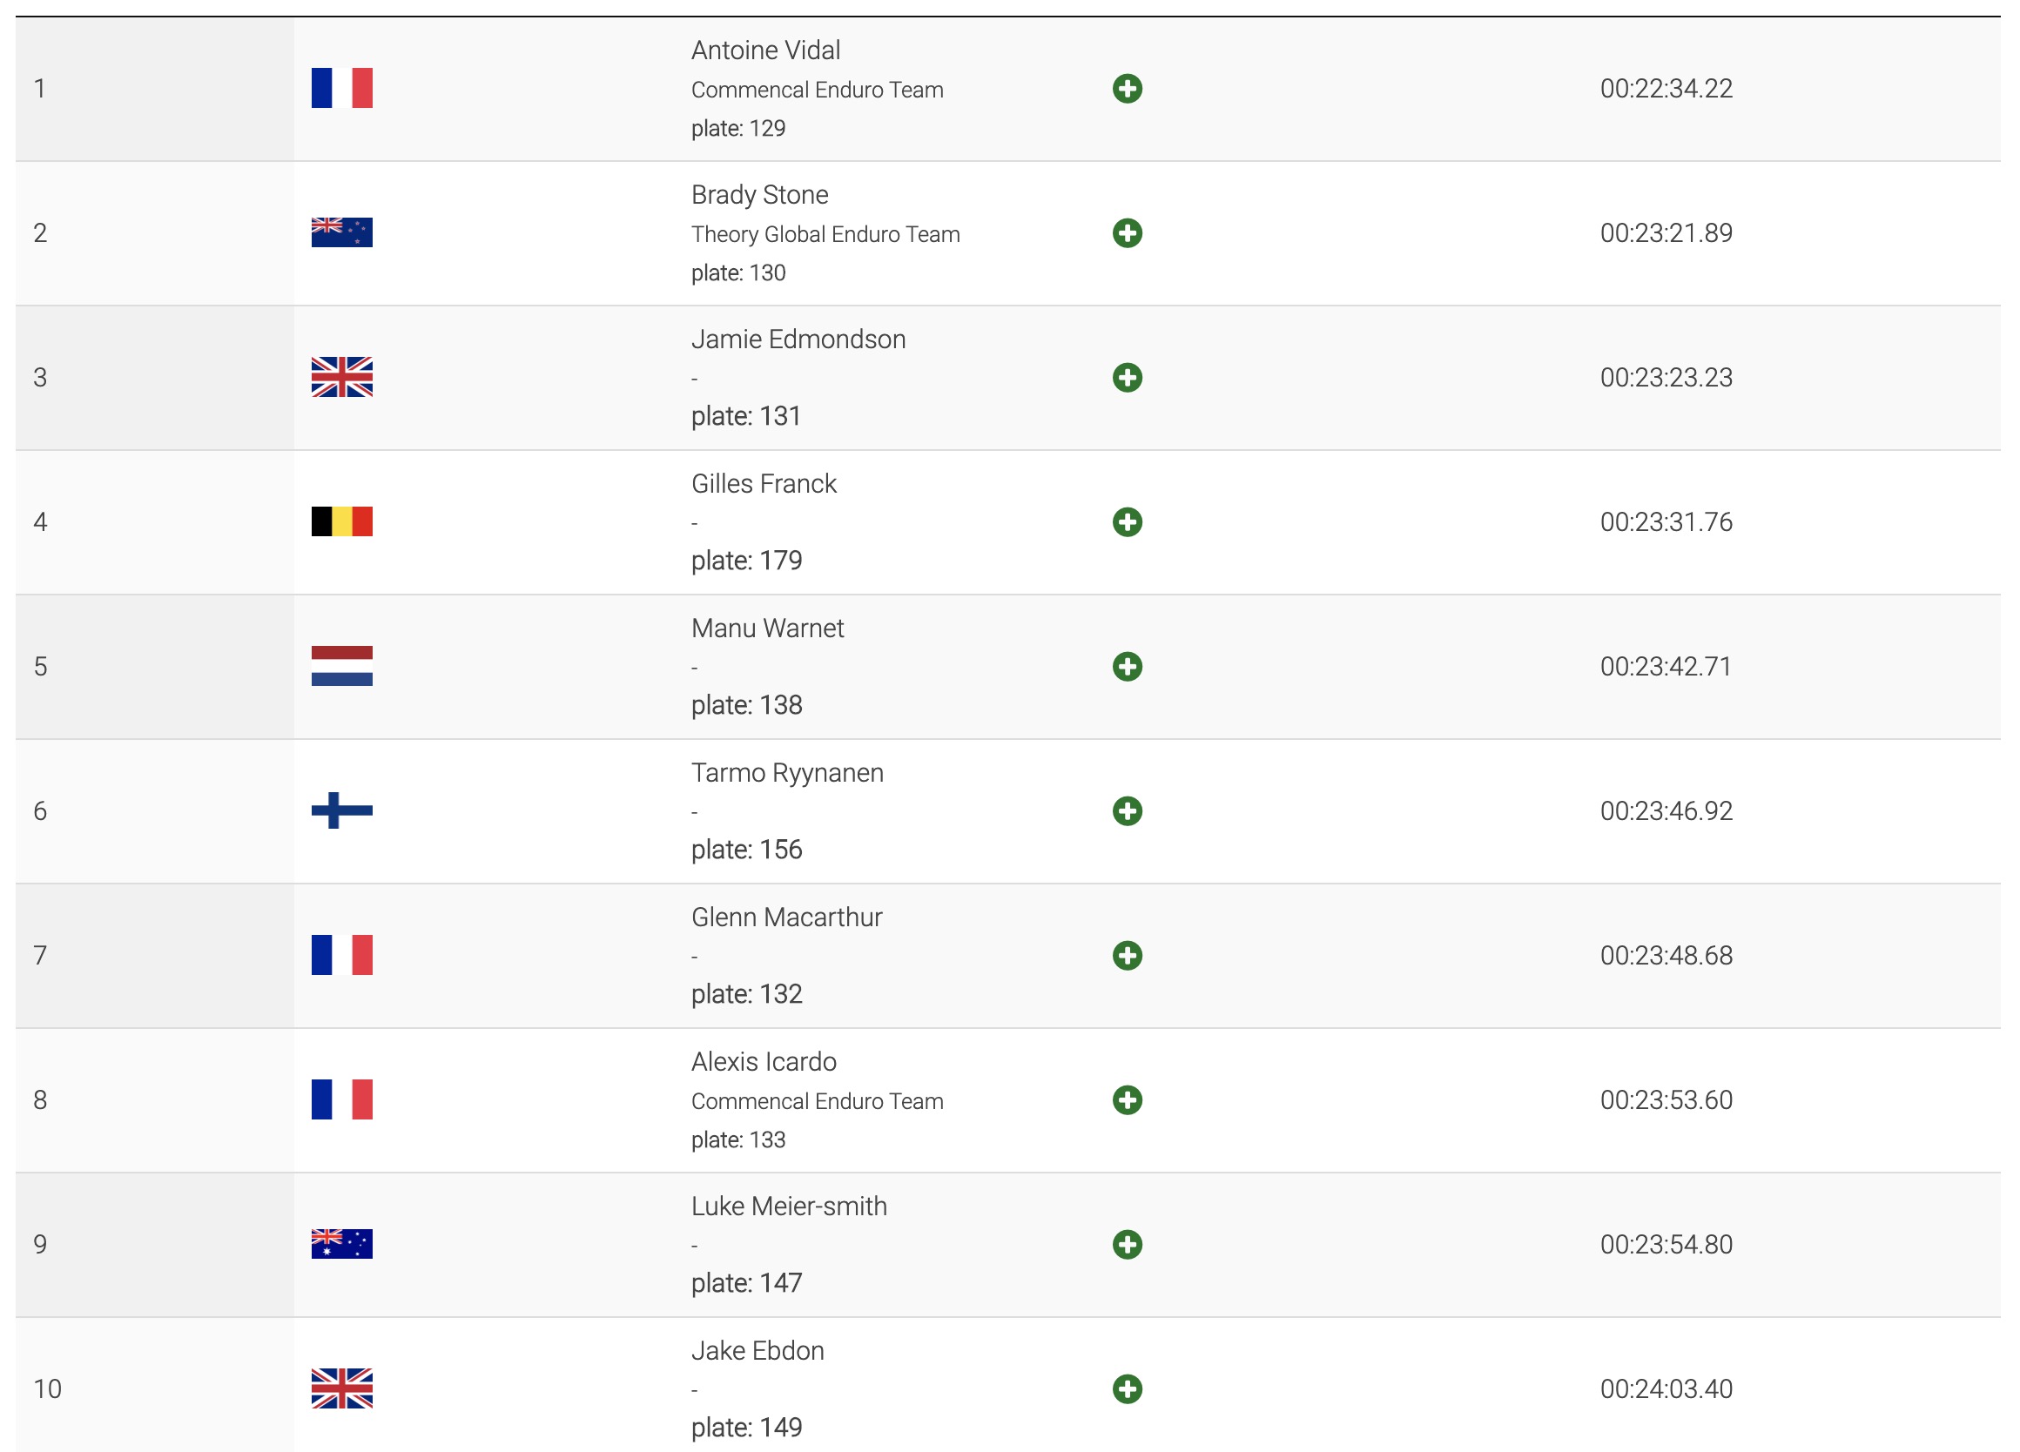The image size is (2020, 1452).
Task: Click the French flag for Antoine Vidal
Action: point(342,88)
